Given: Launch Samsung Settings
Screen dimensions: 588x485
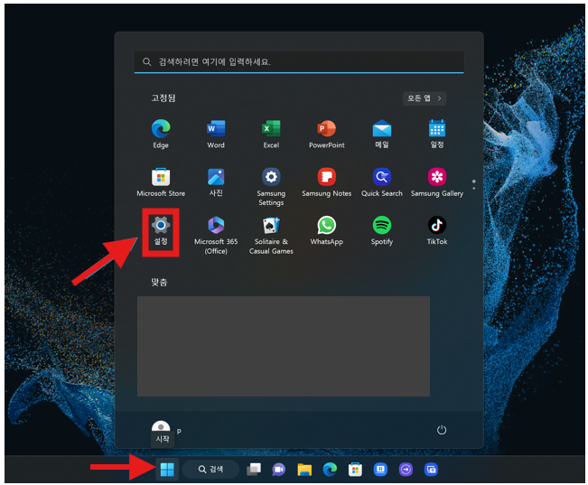Looking at the screenshot, I should click(x=271, y=186).
